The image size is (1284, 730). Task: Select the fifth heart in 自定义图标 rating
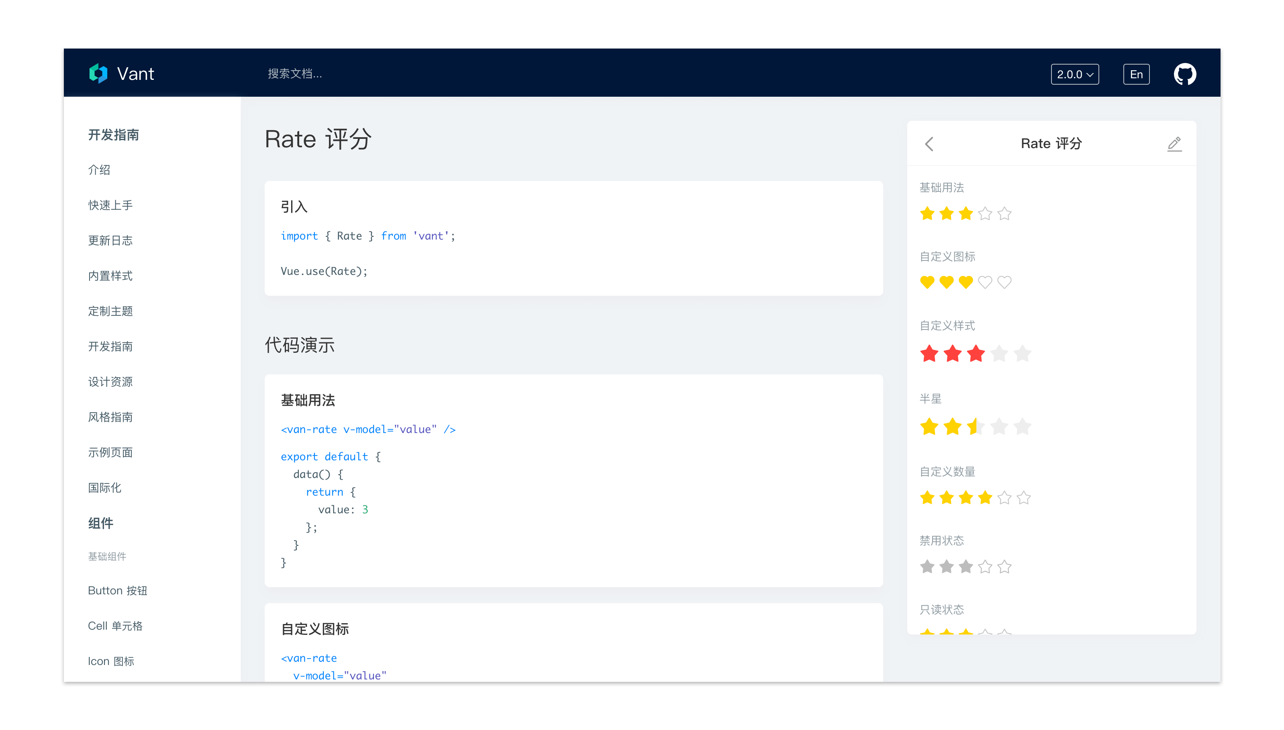pyautogui.click(x=1004, y=282)
